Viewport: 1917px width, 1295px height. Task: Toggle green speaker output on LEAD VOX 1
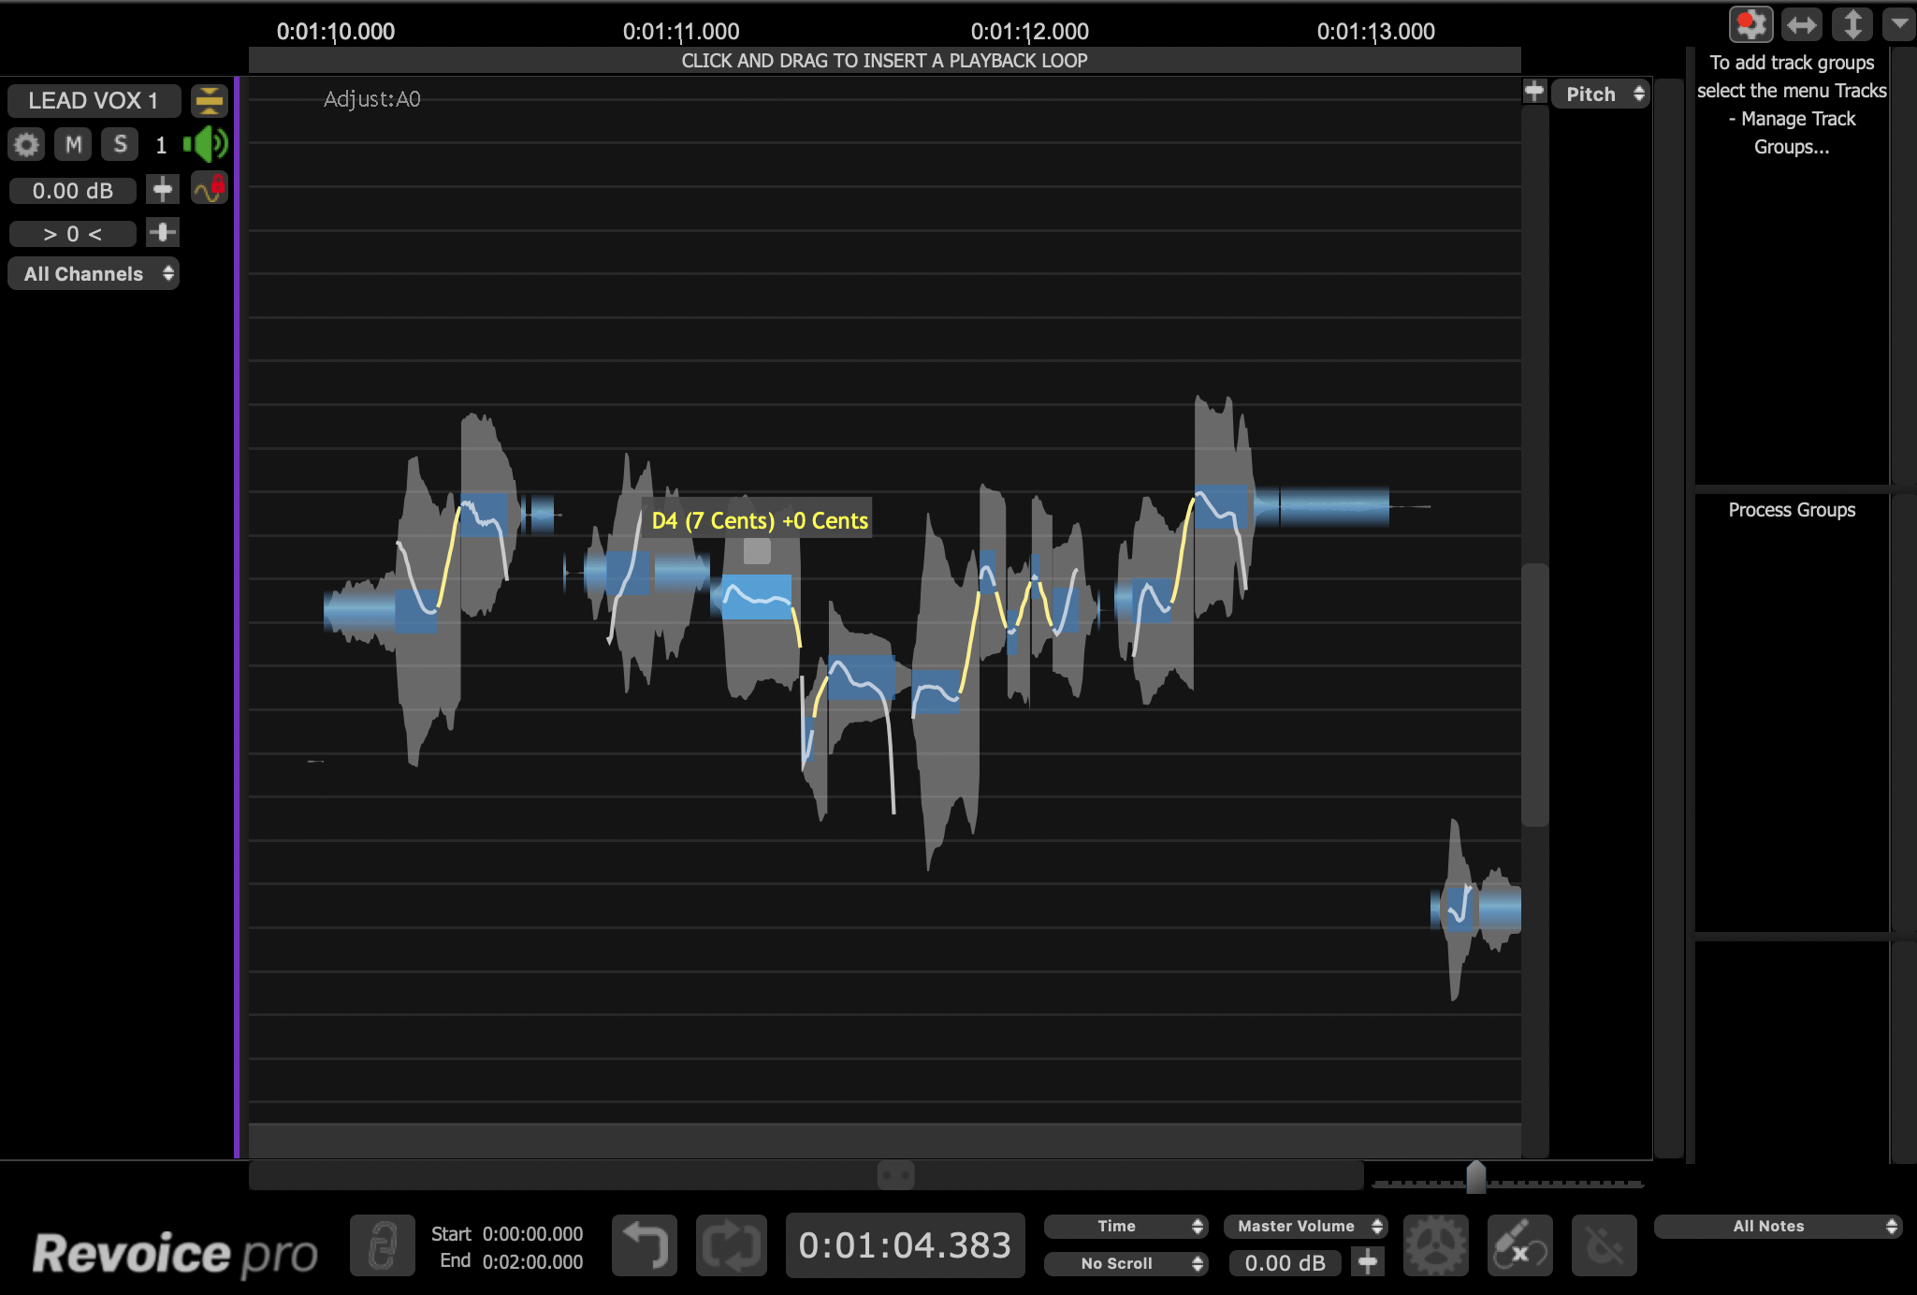[206, 144]
